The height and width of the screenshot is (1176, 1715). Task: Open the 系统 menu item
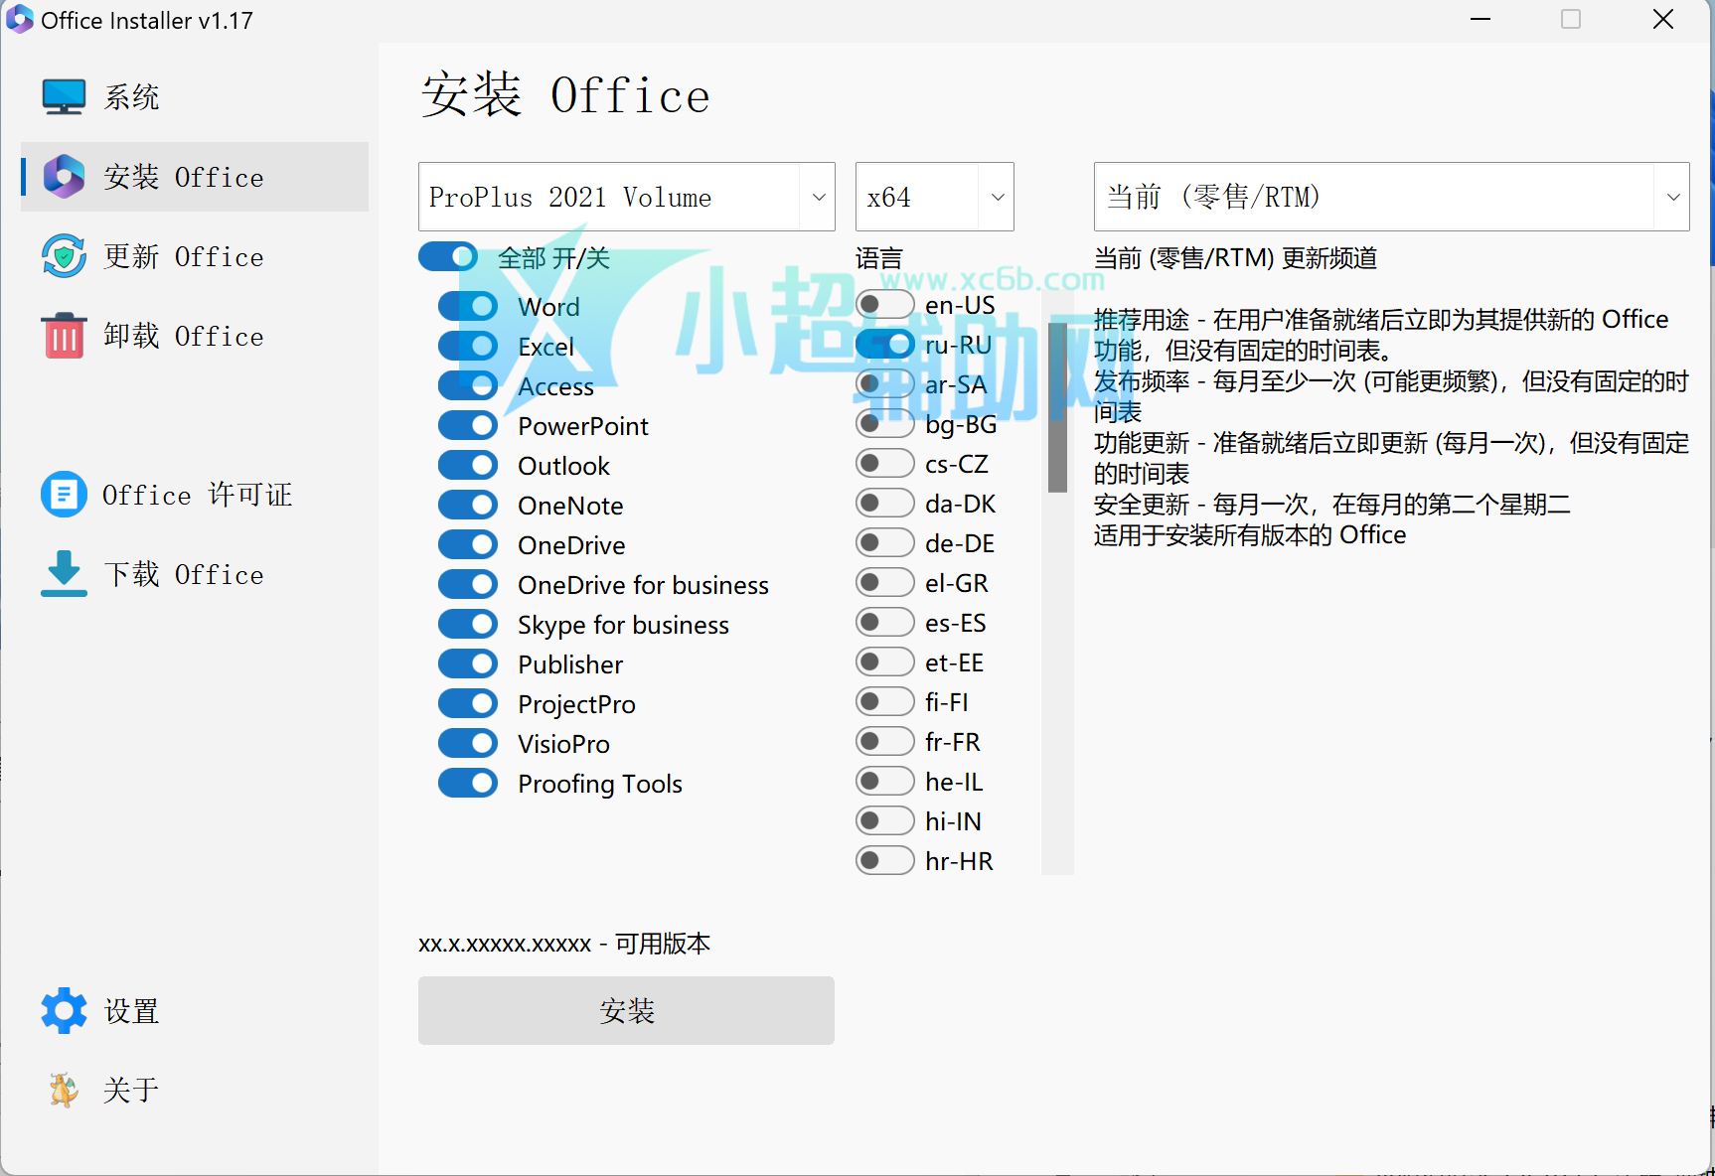tap(195, 97)
